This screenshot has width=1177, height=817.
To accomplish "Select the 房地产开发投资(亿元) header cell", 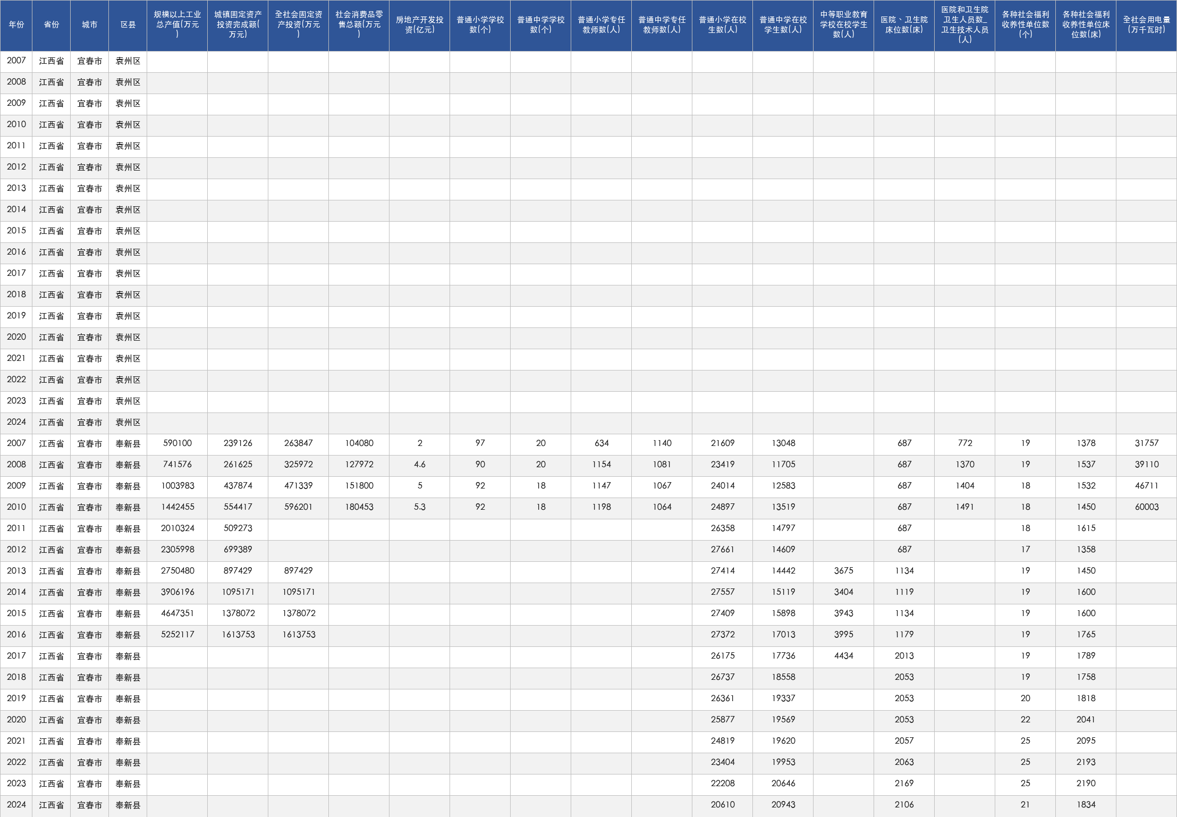I will click(x=420, y=25).
